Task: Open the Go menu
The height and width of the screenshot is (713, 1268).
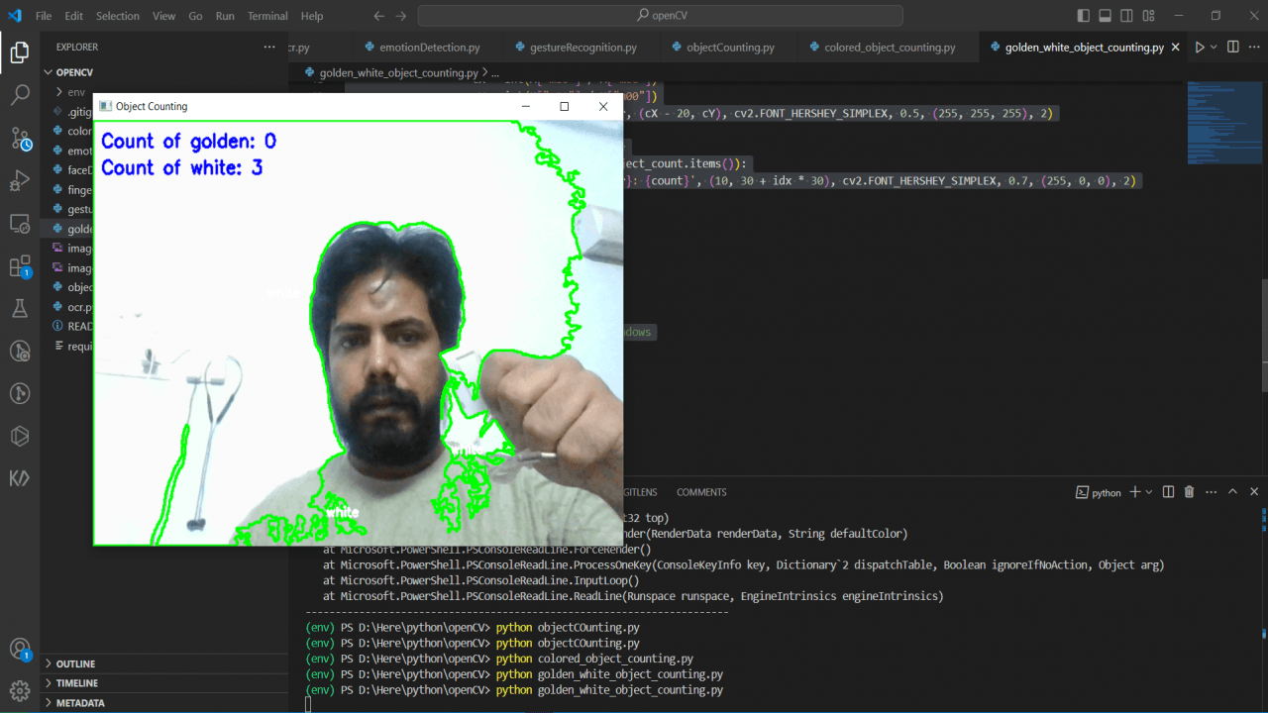Action: 195,16
